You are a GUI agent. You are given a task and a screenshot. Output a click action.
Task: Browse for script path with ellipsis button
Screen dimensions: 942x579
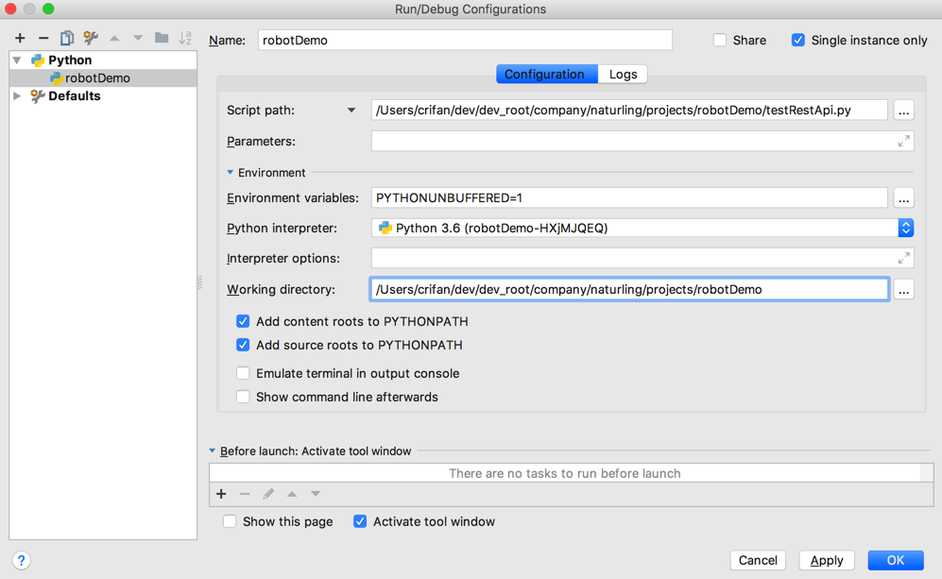pyautogui.click(x=904, y=111)
